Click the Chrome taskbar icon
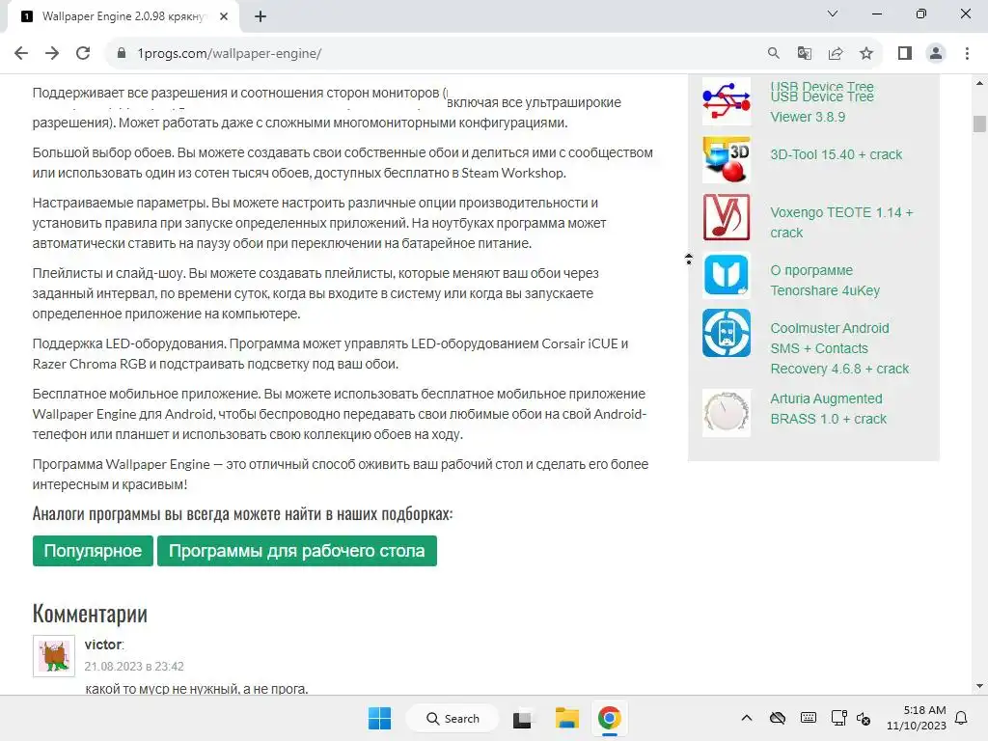Screen dimensions: 988x741 [x=610, y=718]
